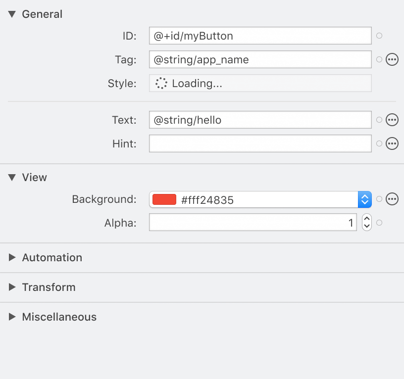This screenshot has height=379, width=404.
Task: Toggle the circle indicator next to Text
Action: [379, 120]
